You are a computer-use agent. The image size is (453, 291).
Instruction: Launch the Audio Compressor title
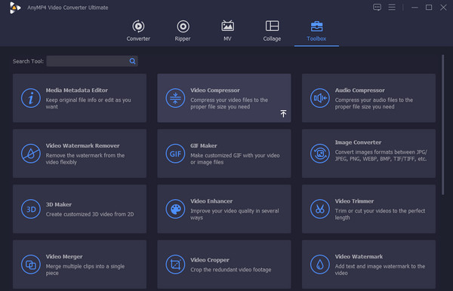(x=359, y=90)
